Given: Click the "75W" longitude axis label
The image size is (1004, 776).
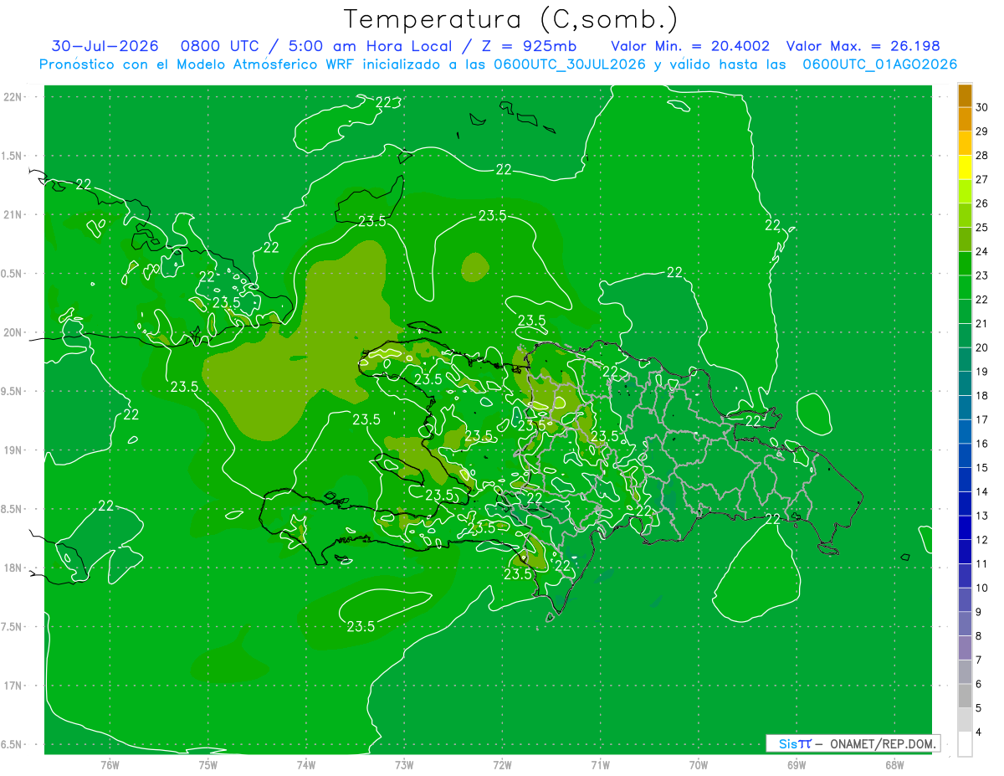Looking at the screenshot, I should pyautogui.click(x=208, y=764).
